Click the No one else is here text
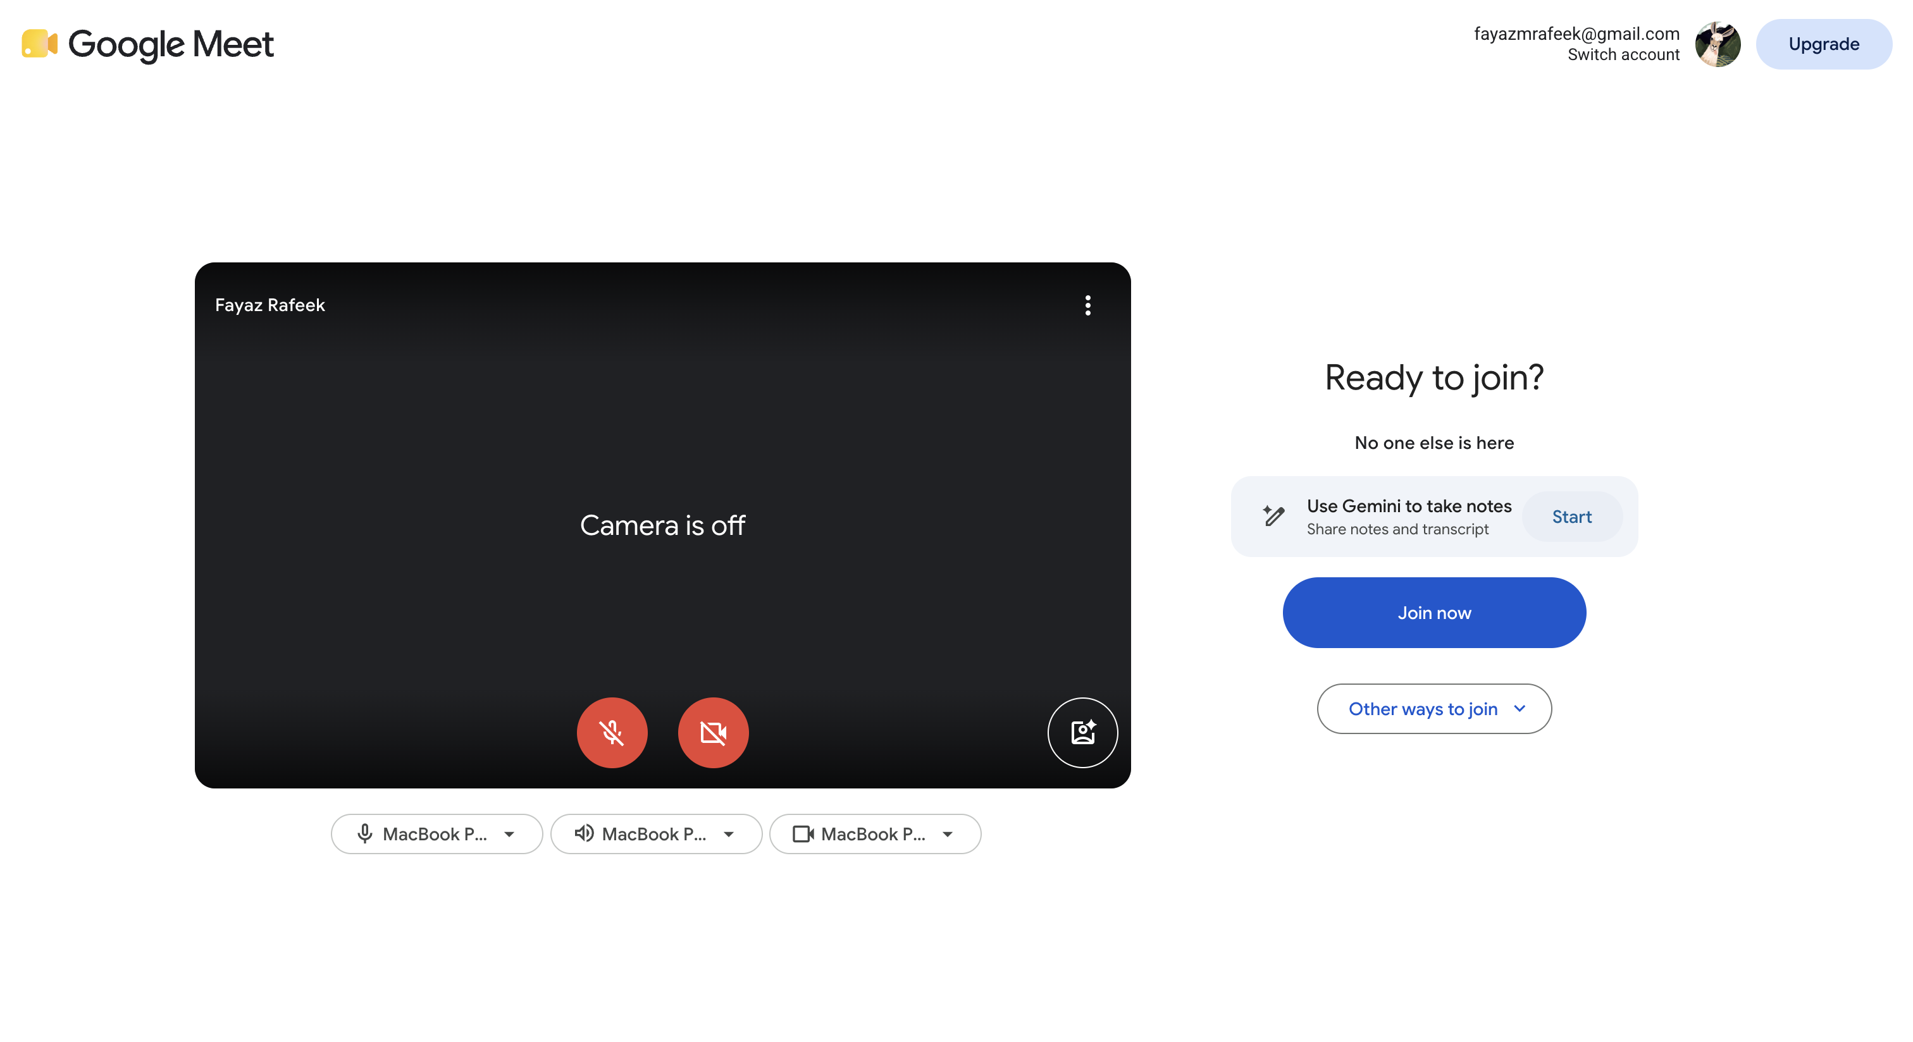Viewport: 1913px width, 1042px height. click(1434, 443)
